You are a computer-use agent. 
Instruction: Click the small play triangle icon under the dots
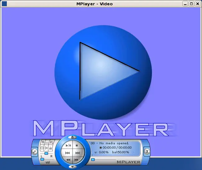[x=47, y=148]
